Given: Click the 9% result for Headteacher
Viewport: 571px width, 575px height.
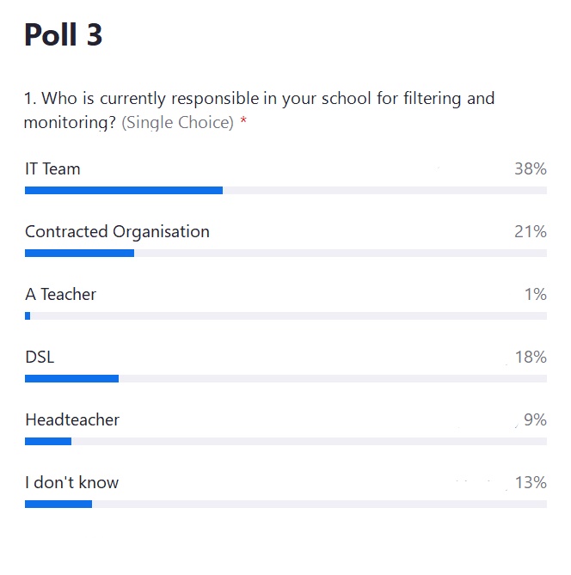Looking at the screenshot, I should click(x=536, y=420).
